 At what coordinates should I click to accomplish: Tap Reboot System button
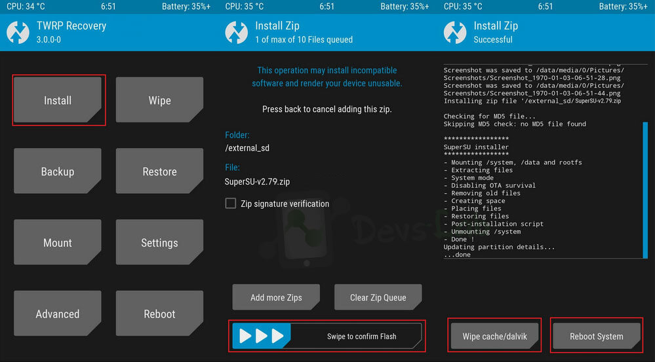(597, 336)
